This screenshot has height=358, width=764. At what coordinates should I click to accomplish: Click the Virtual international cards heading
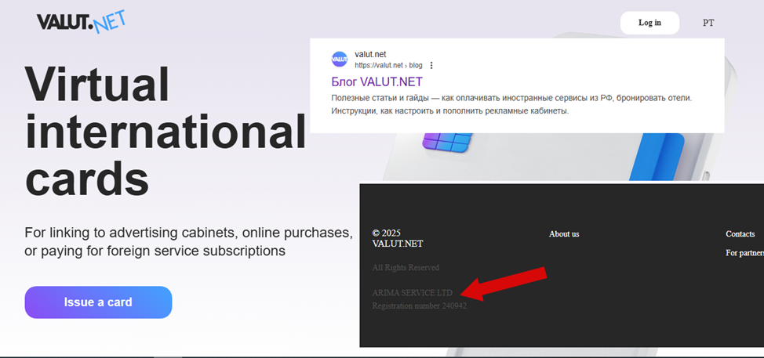click(x=166, y=131)
